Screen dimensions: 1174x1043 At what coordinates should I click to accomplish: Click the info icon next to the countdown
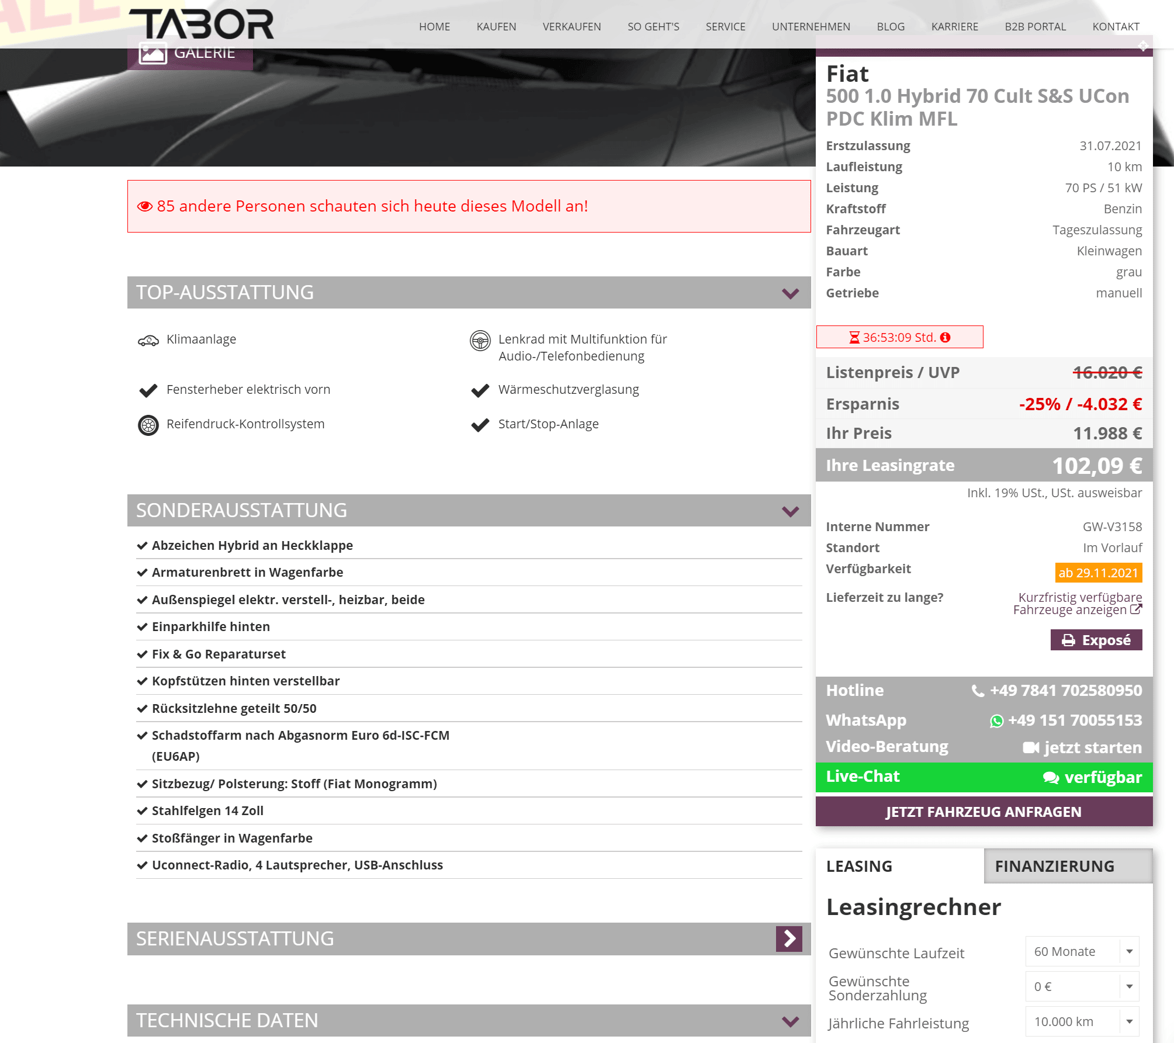(x=946, y=337)
